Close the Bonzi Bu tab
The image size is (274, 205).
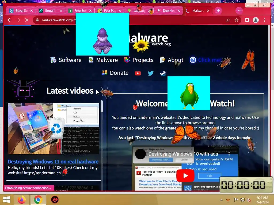pos(32,11)
